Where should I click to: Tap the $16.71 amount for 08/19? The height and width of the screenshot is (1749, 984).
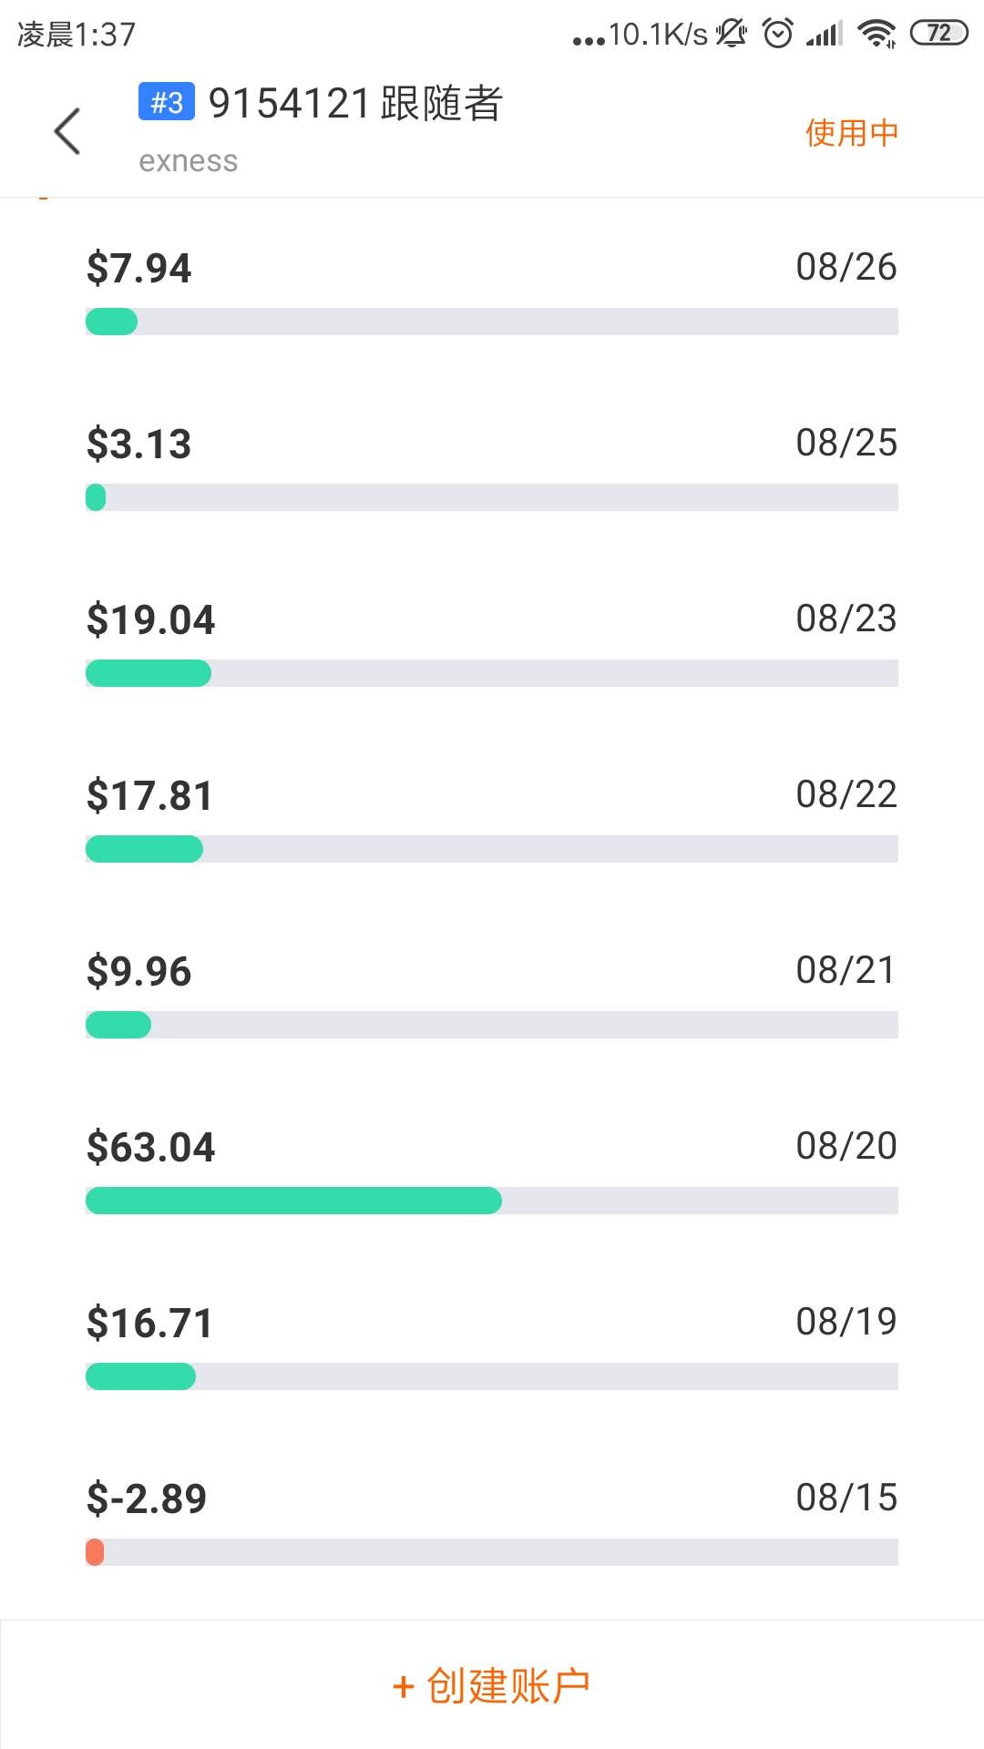click(149, 1323)
